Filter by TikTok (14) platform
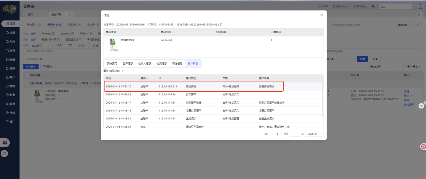The image size is (426, 179). (86, 34)
